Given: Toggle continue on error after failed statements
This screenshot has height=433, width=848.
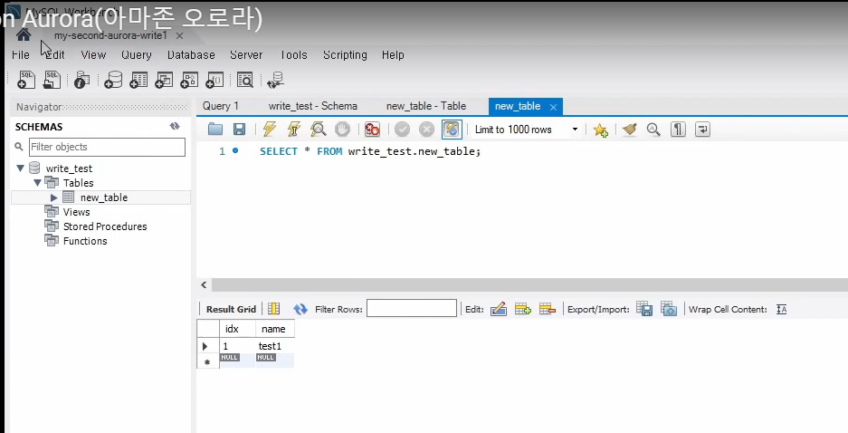Looking at the screenshot, I should click(372, 130).
